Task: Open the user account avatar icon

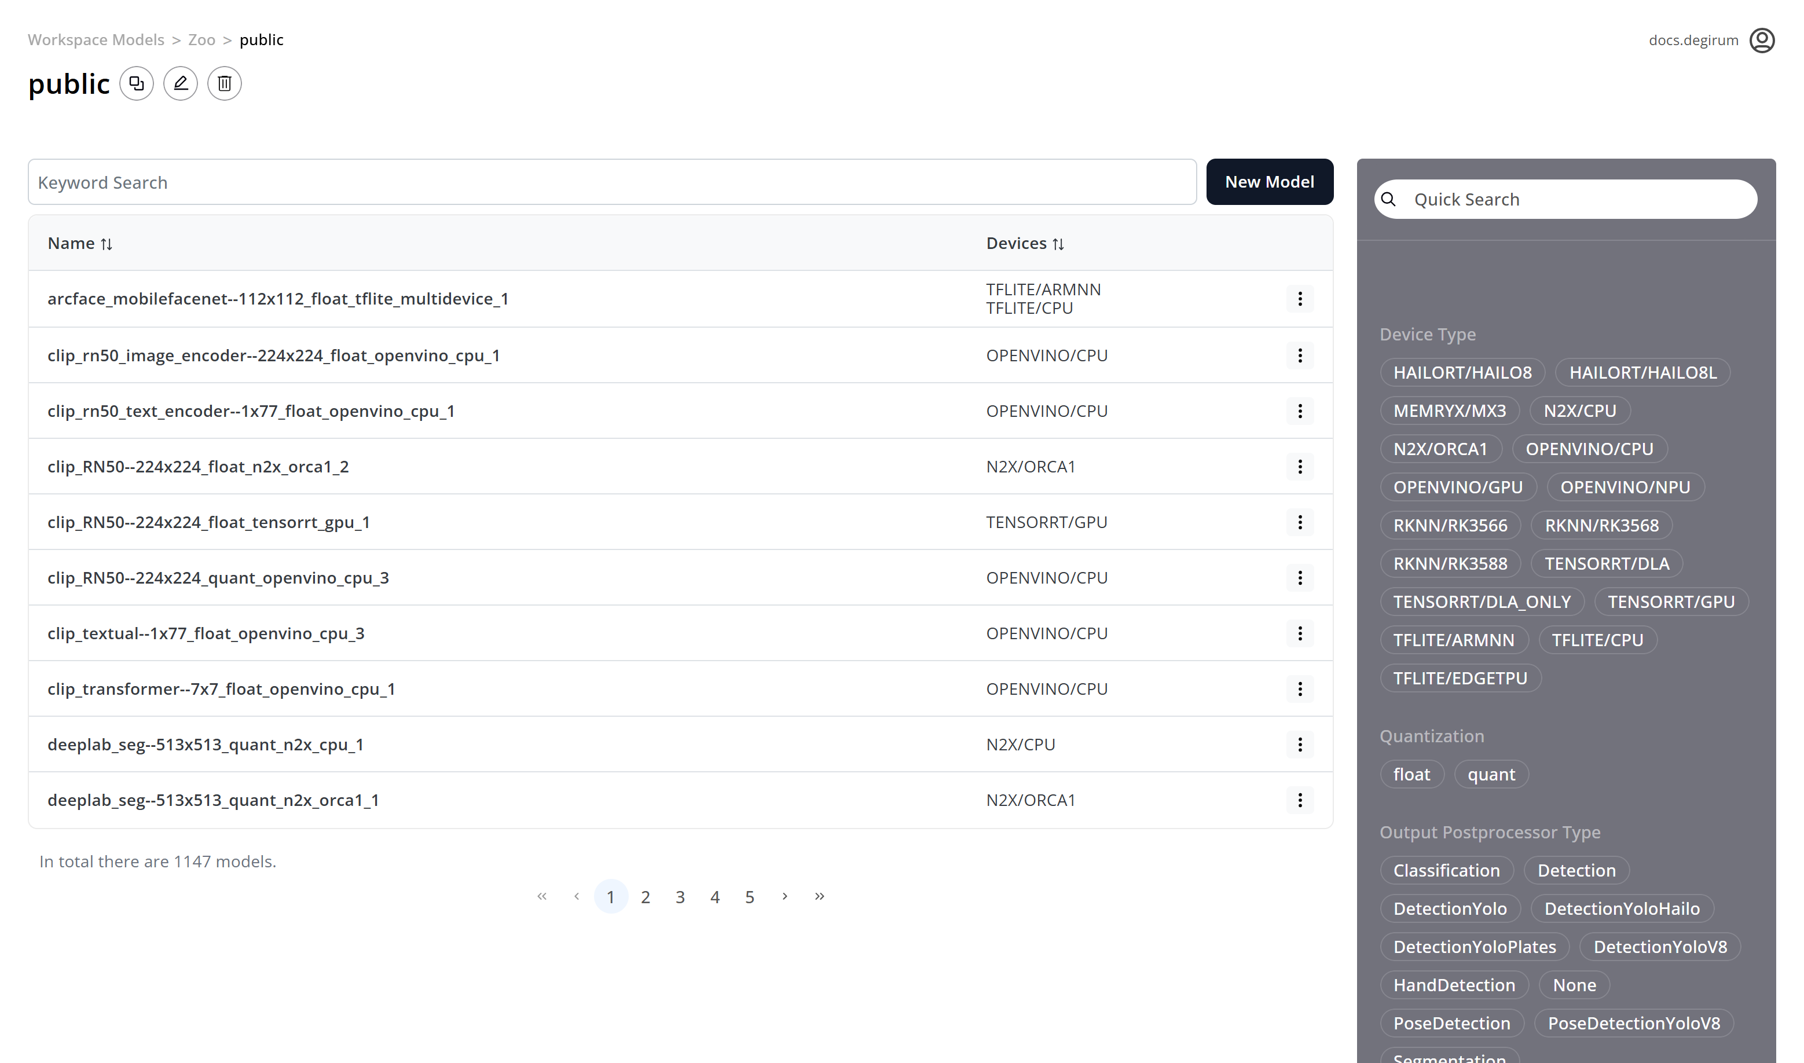Action: click(x=1762, y=40)
